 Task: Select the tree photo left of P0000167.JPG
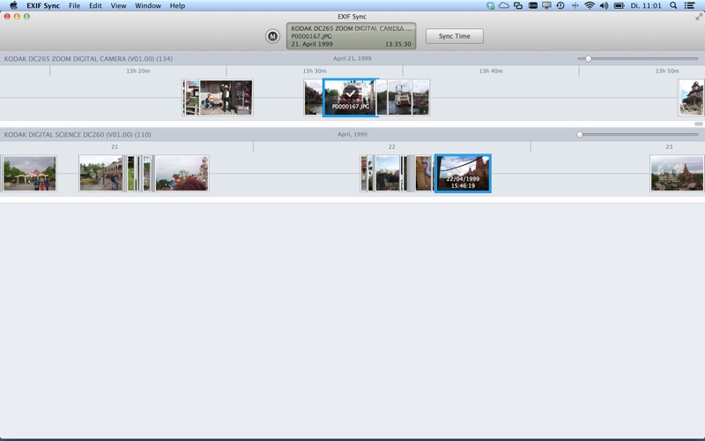point(313,98)
